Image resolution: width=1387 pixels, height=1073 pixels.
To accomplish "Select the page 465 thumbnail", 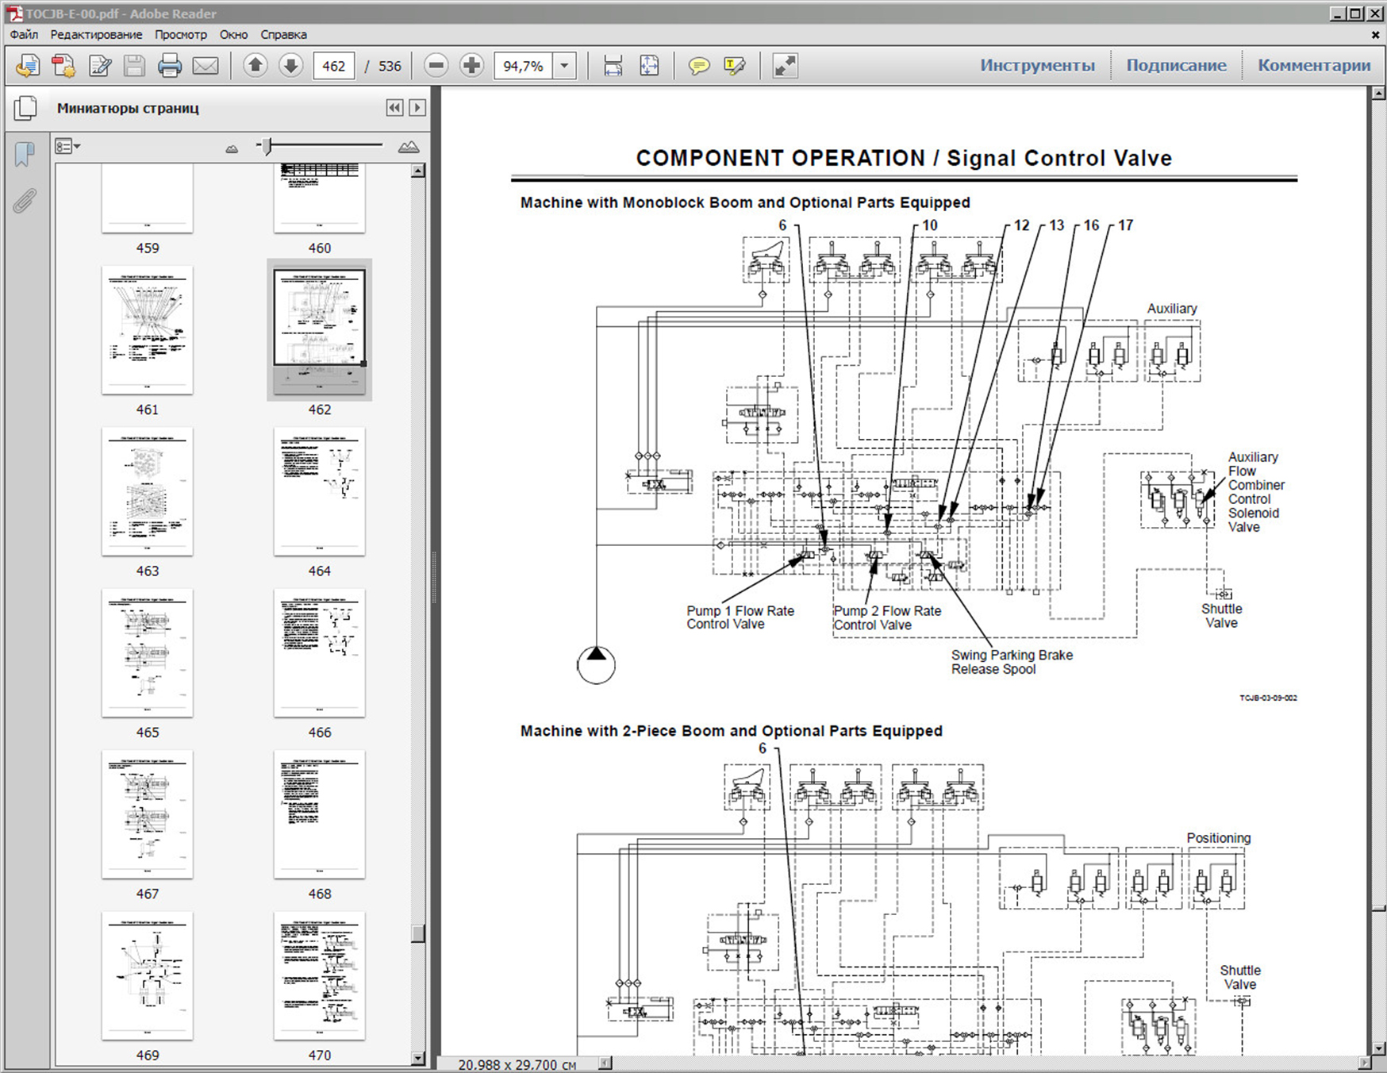I will pyautogui.click(x=148, y=653).
